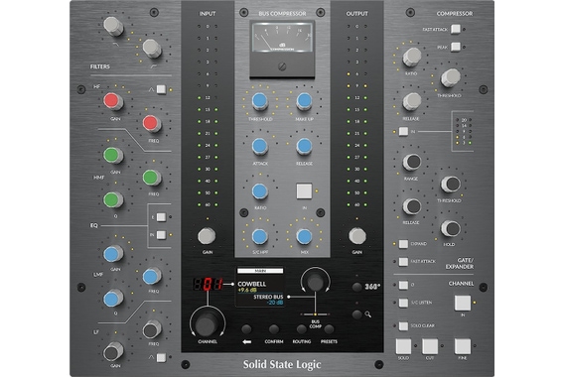
Task: Click the COWBELL channel name on display
Action: pyautogui.click(x=251, y=284)
